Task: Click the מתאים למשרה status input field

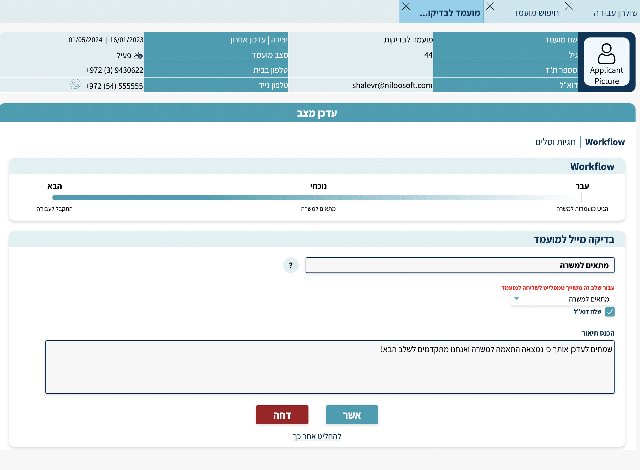Action: [460, 265]
